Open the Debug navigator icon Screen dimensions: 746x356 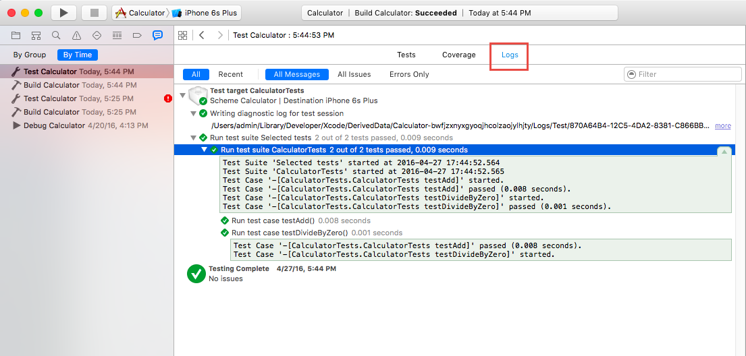pyautogui.click(x=117, y=35)
